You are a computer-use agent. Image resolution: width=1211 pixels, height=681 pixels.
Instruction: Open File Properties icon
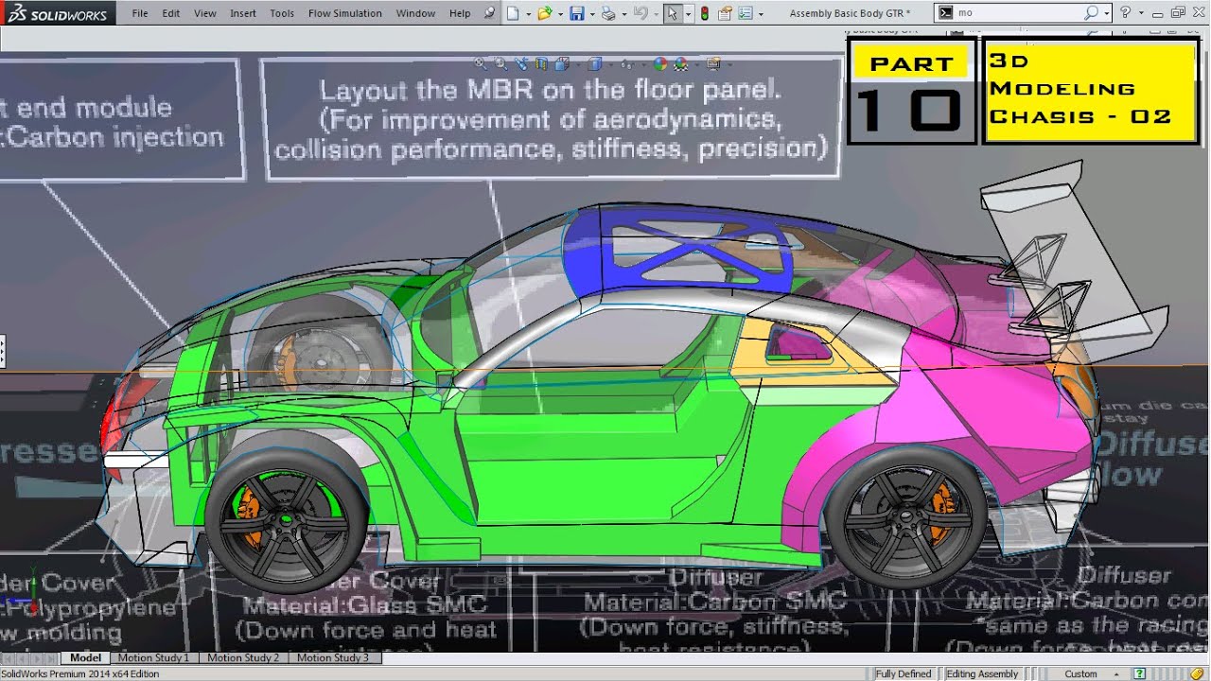(725, 13)
